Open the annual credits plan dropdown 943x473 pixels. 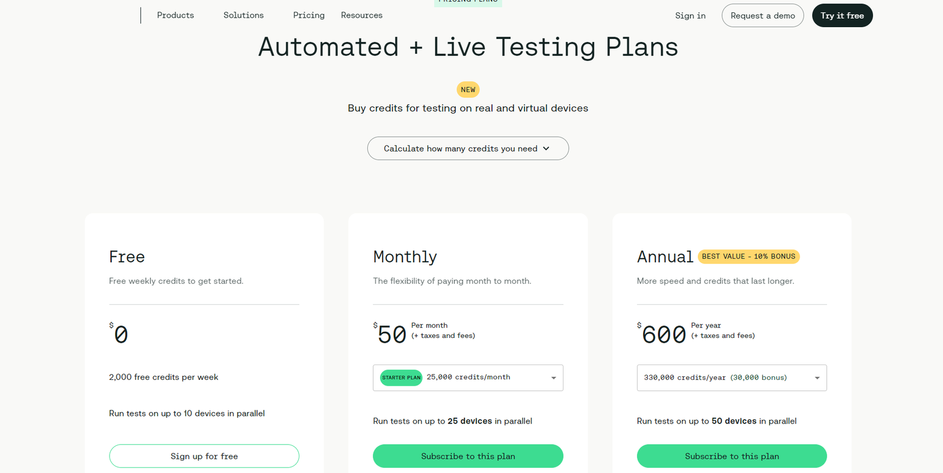731,377
